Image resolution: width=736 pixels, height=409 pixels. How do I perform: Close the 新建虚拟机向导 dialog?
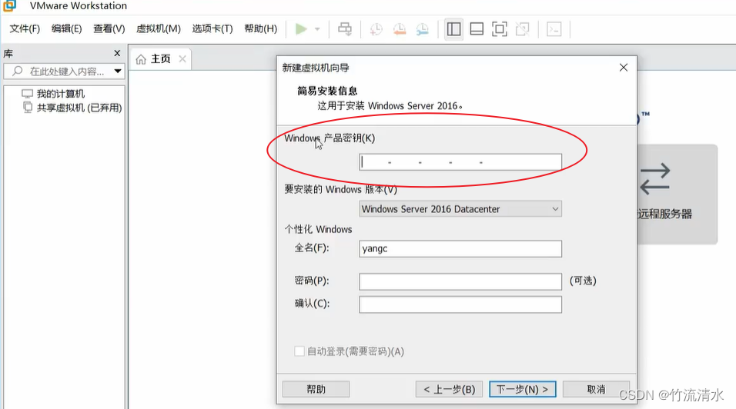tap(624, 68)
